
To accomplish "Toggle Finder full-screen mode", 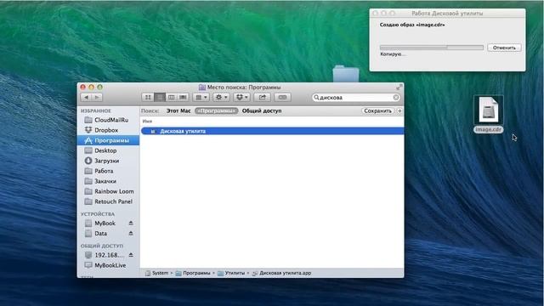I will 399,87.
